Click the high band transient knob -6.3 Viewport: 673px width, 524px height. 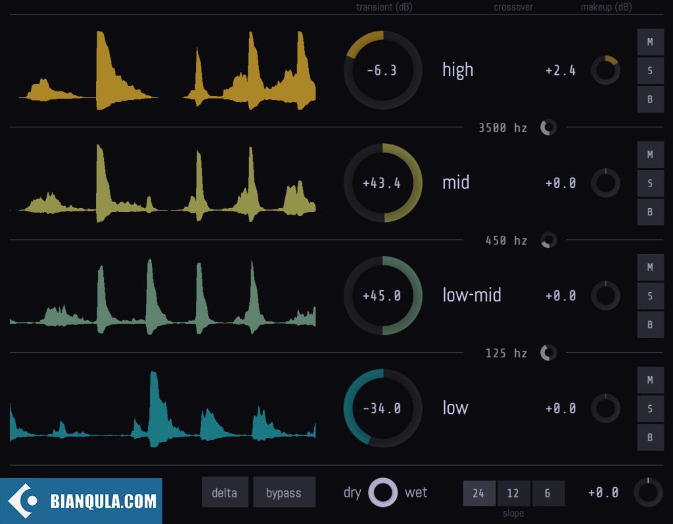click(383, 70)
